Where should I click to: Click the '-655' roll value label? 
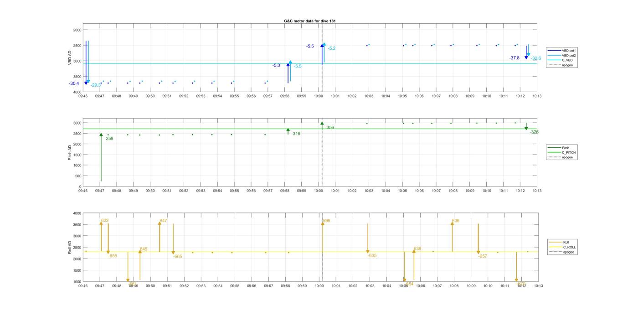pyautogui.click(x=113, y=256)
